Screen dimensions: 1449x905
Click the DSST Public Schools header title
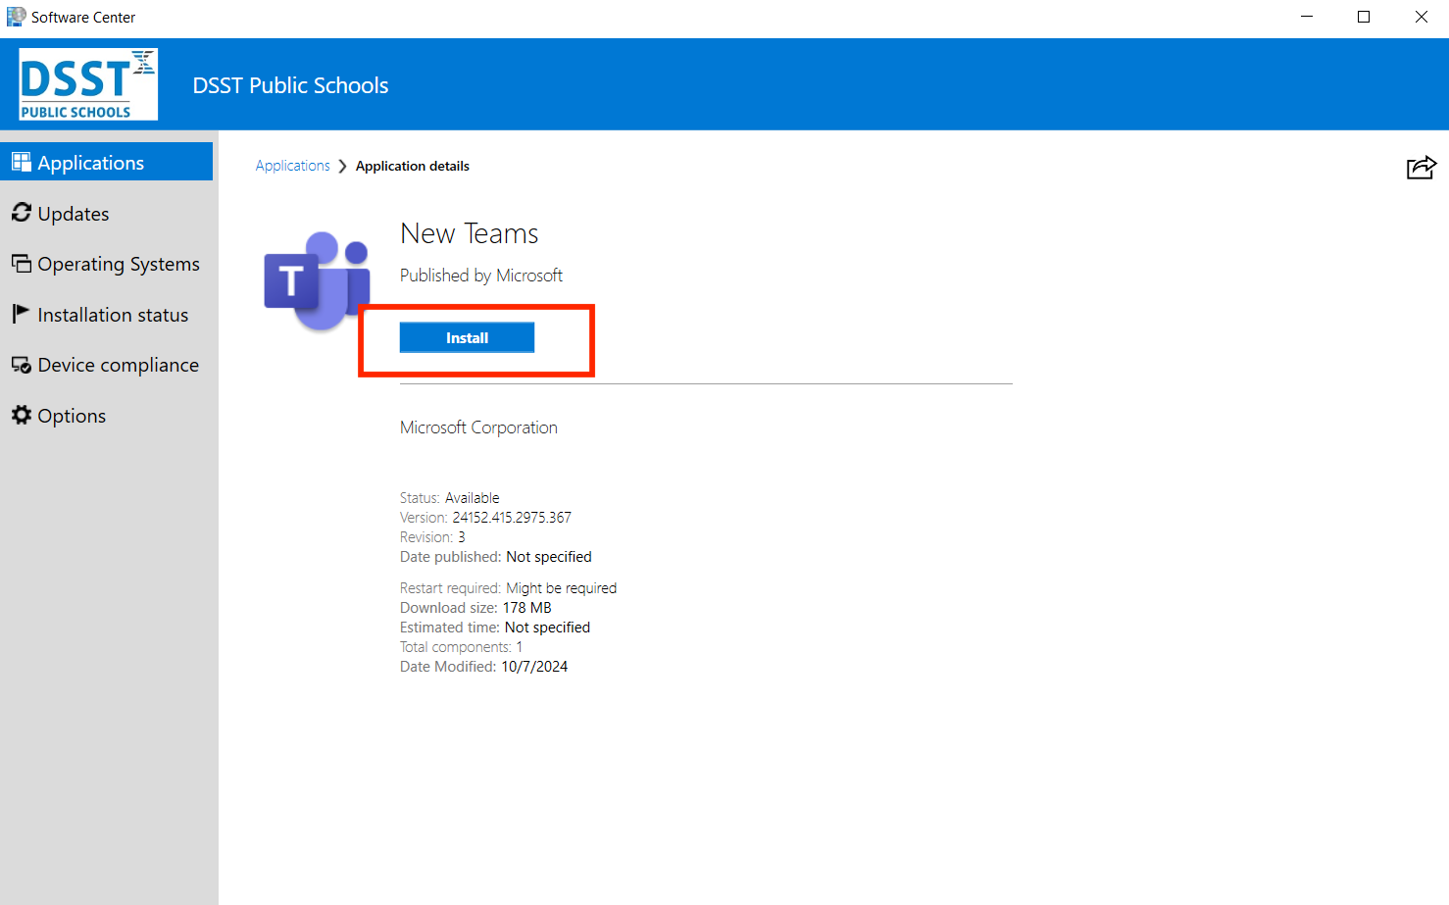290,85
